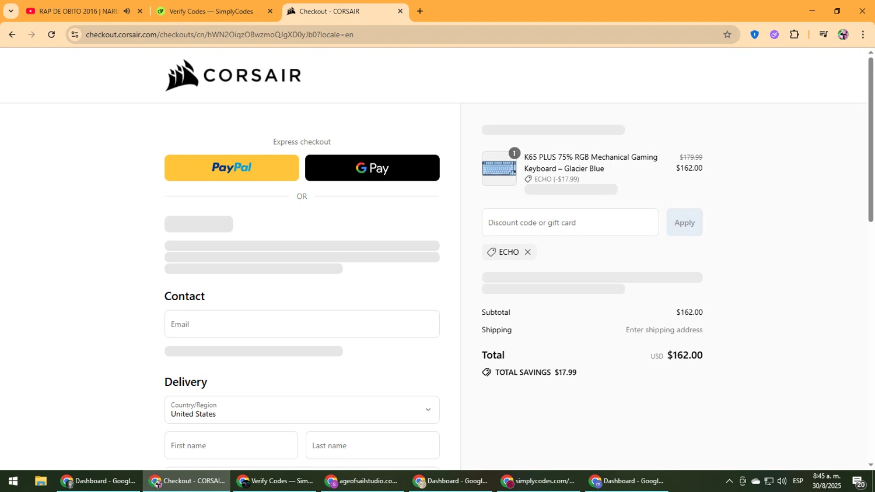Viewport: 875px width, 492px height.
Task: Pay with PayPal express checkout
Action: point(232,168)
